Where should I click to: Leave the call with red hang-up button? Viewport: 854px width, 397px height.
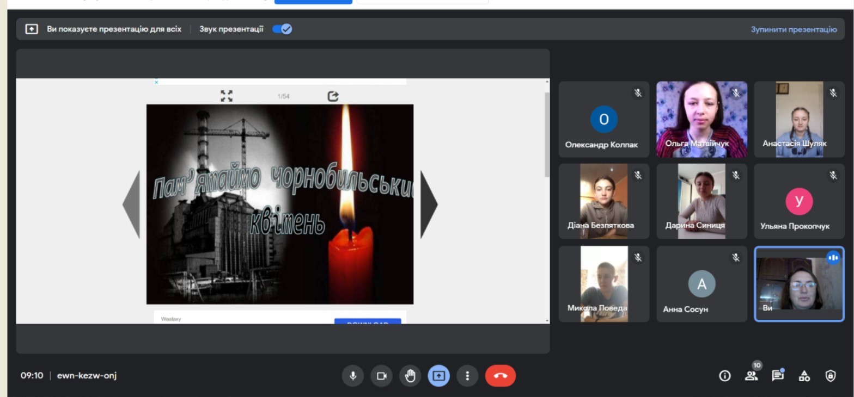500,376
